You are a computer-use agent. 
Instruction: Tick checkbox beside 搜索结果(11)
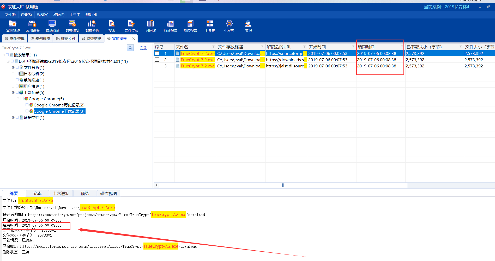pyautogui.click(x=7, y=55)
